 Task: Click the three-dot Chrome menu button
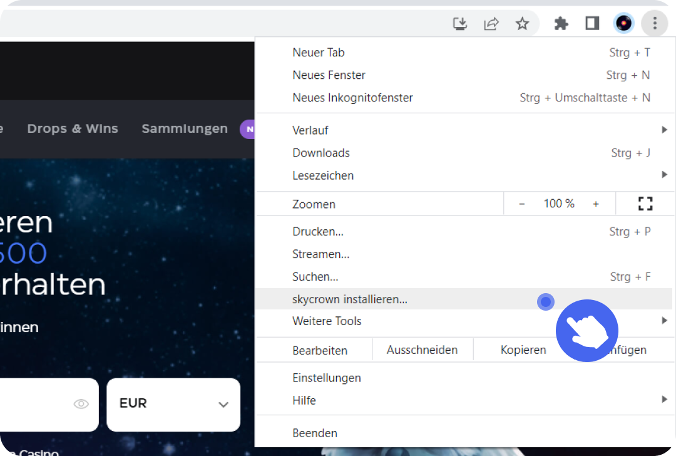(655, 23)
